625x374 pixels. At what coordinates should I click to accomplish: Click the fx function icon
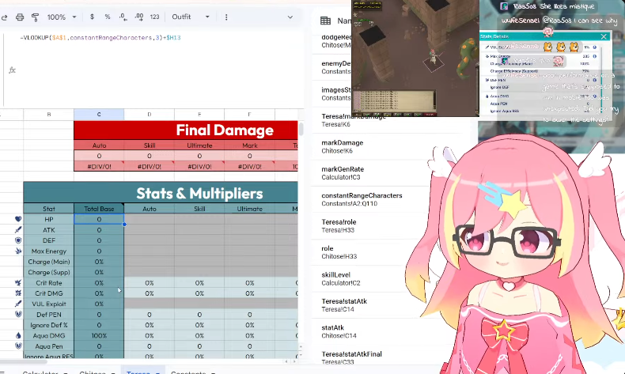pyautogui.click(x=13, y=70)
